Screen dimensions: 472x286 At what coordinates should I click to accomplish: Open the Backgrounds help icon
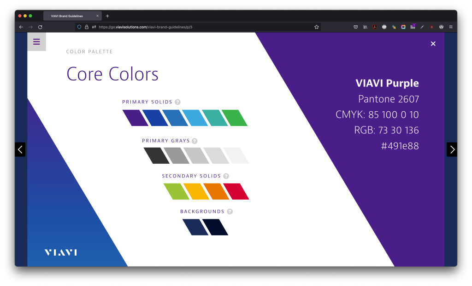click(230, 212)
